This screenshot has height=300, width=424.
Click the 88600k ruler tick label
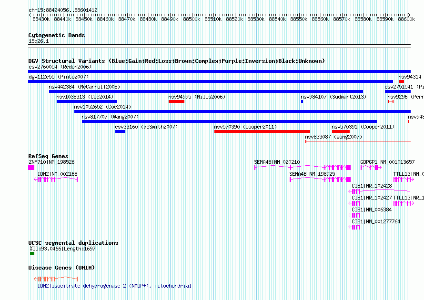pos(406,19)
